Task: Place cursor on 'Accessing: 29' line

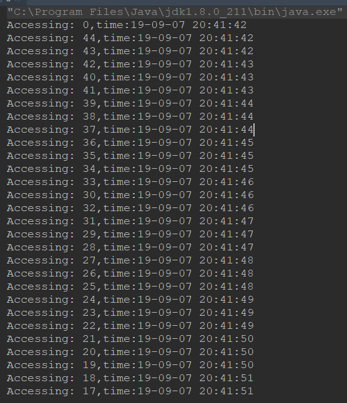Action: [x=130, y=234]
